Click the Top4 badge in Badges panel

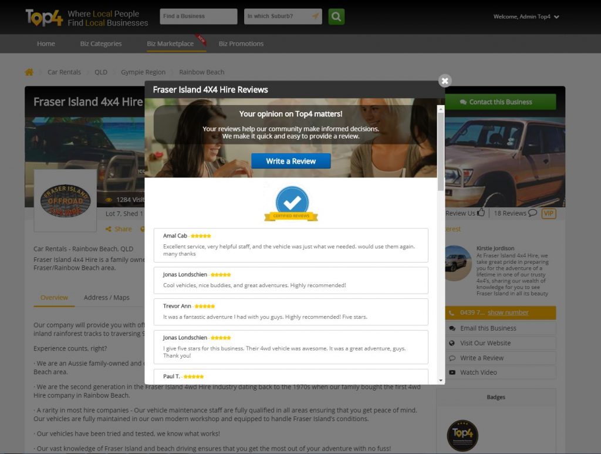pos(462,435)
